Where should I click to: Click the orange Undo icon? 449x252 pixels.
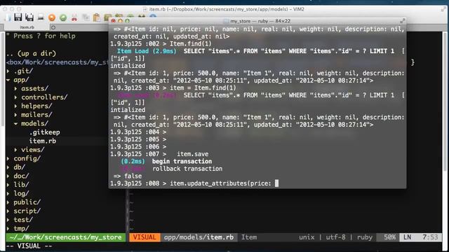(x=52, y=17)
